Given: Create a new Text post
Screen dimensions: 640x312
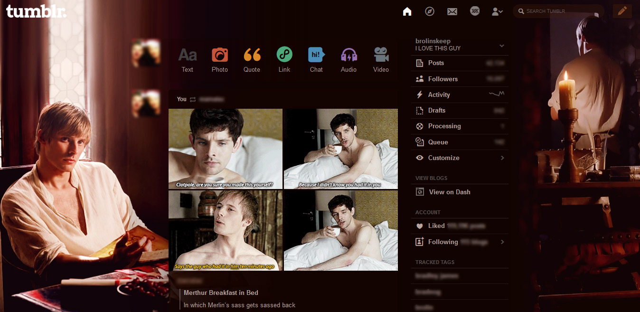Looking at the screenshot, I should coord(188,60).
